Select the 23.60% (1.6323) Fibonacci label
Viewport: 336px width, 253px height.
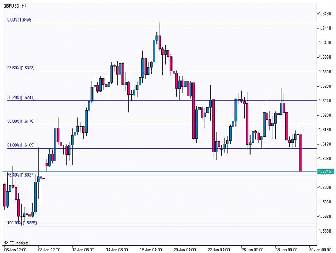click(x=21, y=68)
